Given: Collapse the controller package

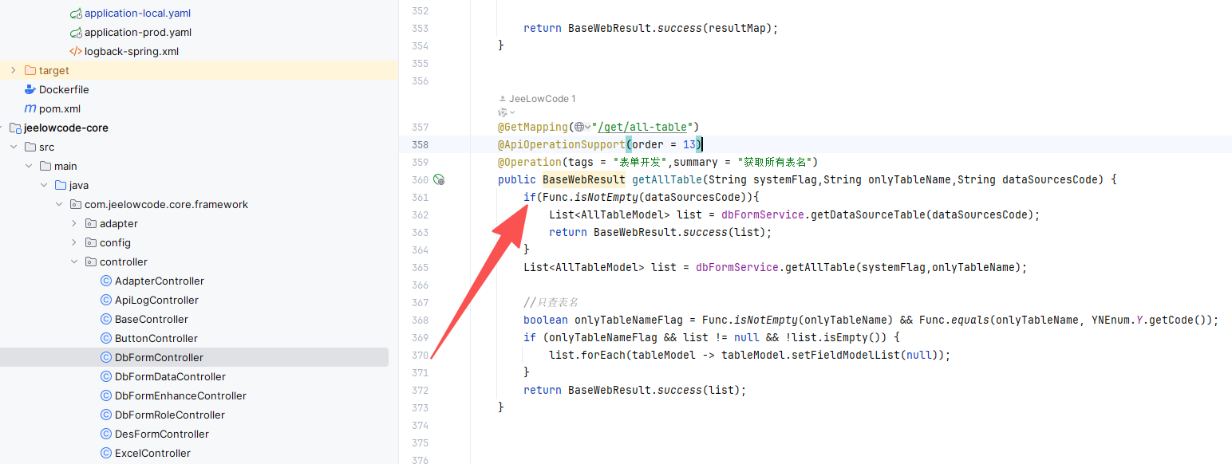Looking at the screenshot, I should point(74,262).
